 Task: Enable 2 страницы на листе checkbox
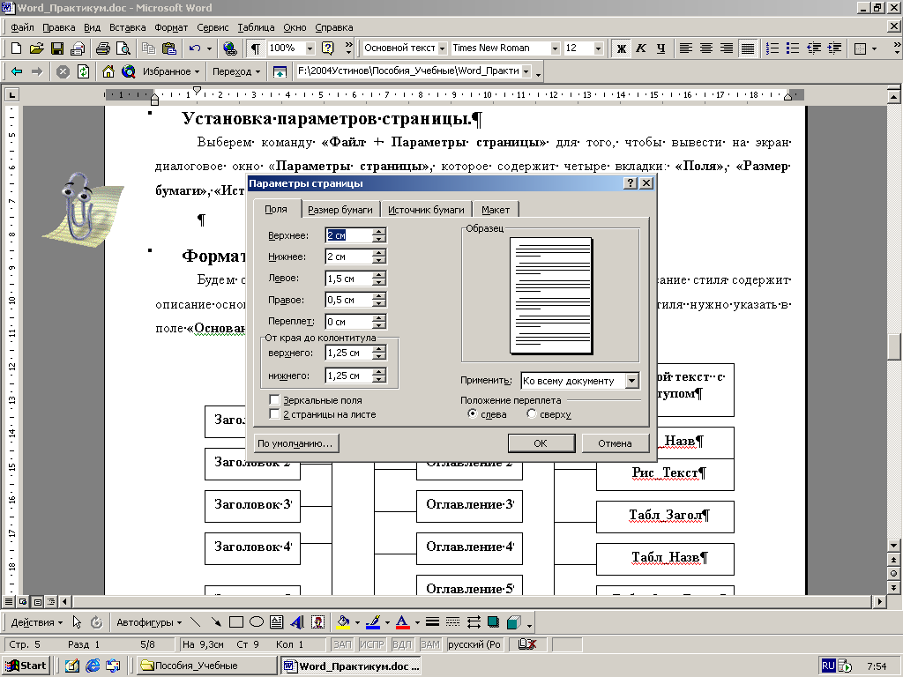(x=275, y=414)
